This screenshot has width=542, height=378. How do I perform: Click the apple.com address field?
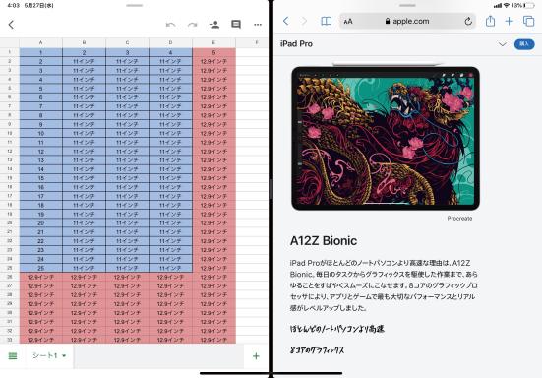407,21
